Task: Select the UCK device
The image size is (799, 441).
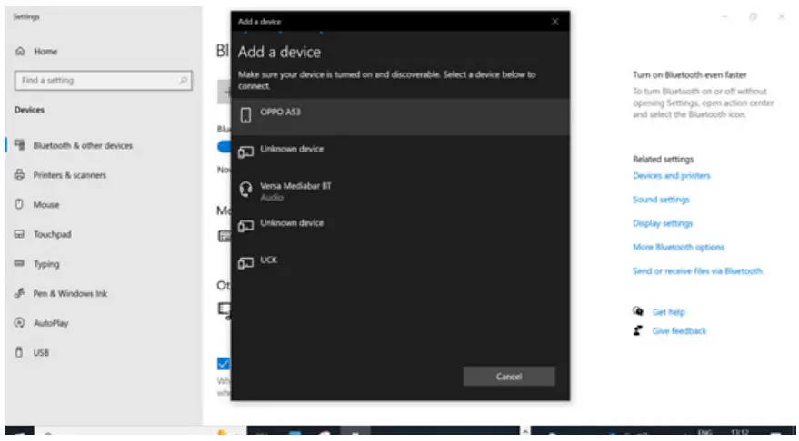Action: [x=400, y=264]
